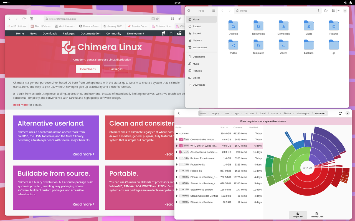Image resolution: width=355 pixels, height=221 pixels.
Task: Select Recent in Files sidebar
Action: click(x=201, y=26)
